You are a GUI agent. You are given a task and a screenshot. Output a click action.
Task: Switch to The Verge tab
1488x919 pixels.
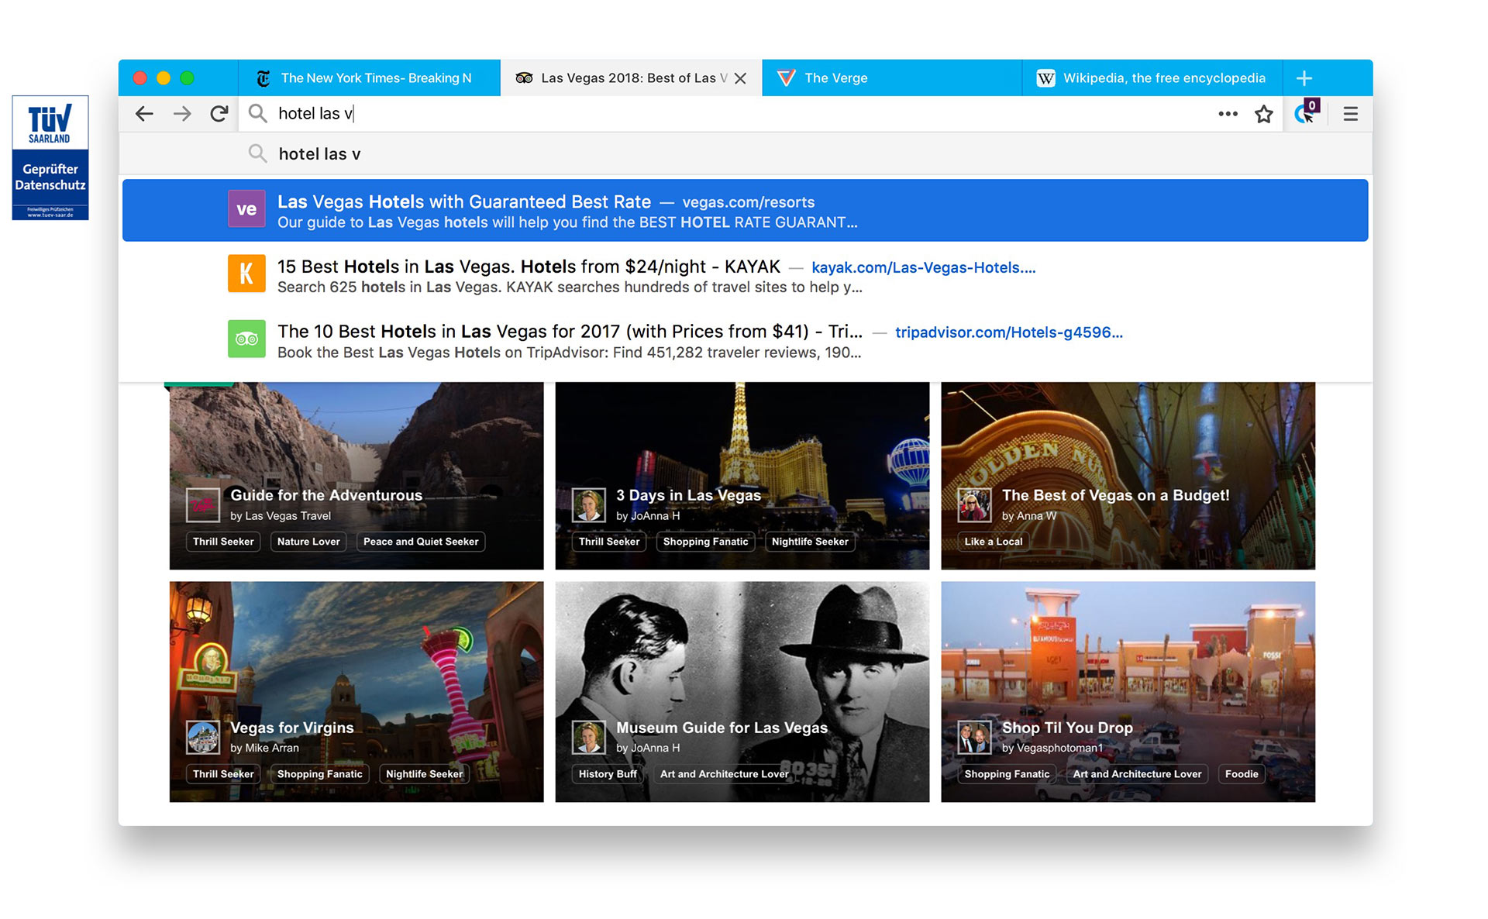(x=892, y=78)
